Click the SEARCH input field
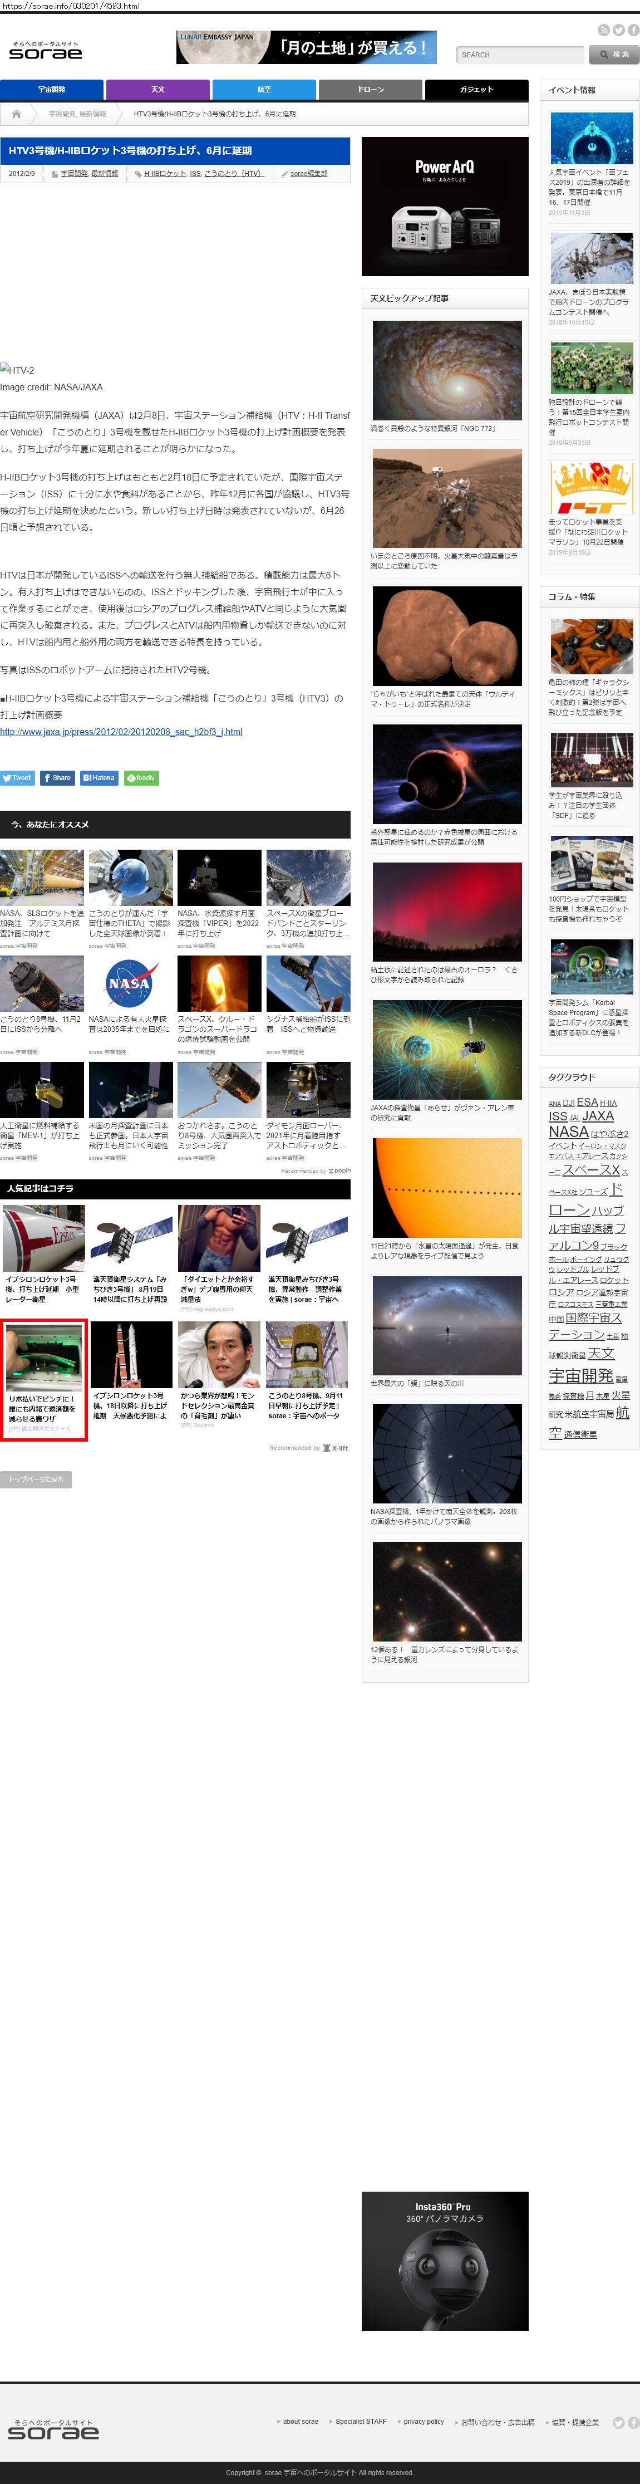Viewport: 640px width, 2484px height. (520, 55)
